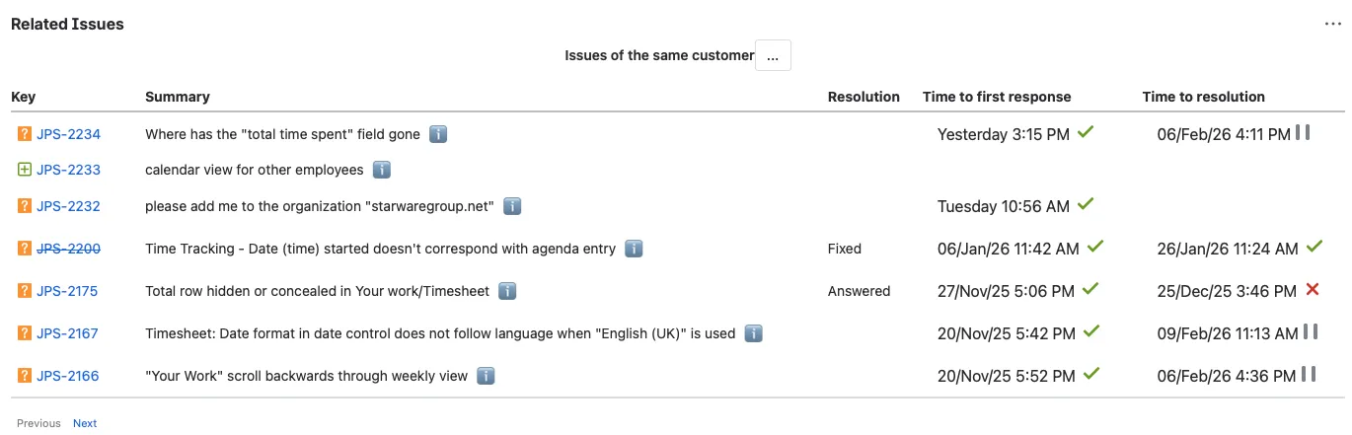This screenshot has width=1352, height=435.
Task: Click the green plus icon for JPS-2233
Action: (25, 170)
